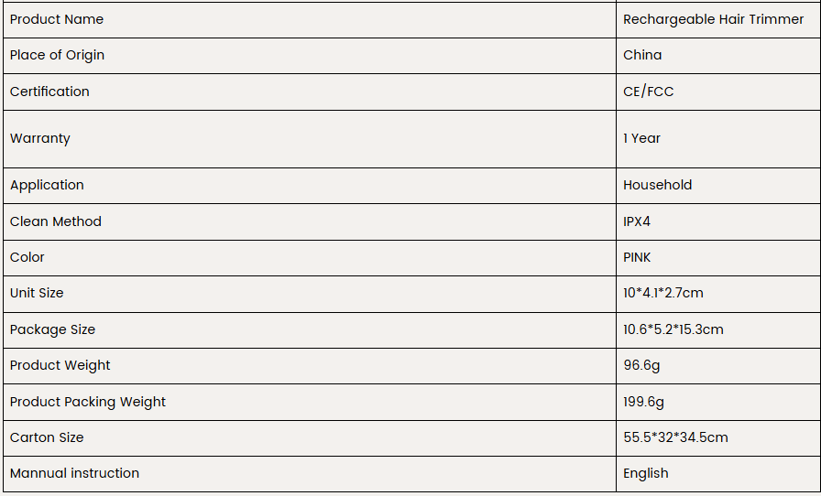Click the 1 Year warranty value
The image size is (821, 496).
coord(641,138)
